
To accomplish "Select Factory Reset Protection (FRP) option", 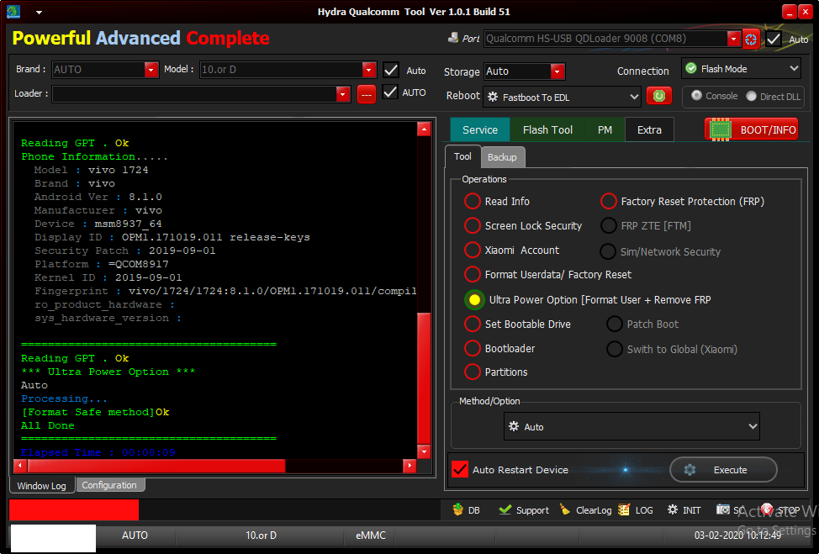I will pyautogui.click(x=609, y=201).
